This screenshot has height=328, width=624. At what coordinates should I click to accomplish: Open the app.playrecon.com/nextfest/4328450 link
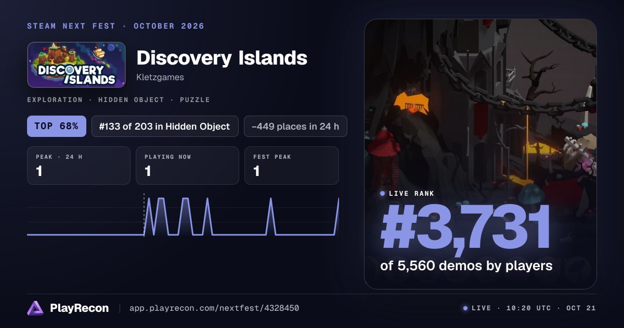pos(214,308)
